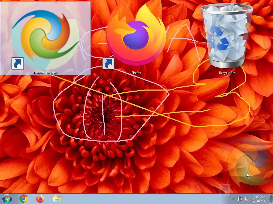The image size is (273, 204).
Task: Open the muted volume tray icon
Action: click(246, 199)
